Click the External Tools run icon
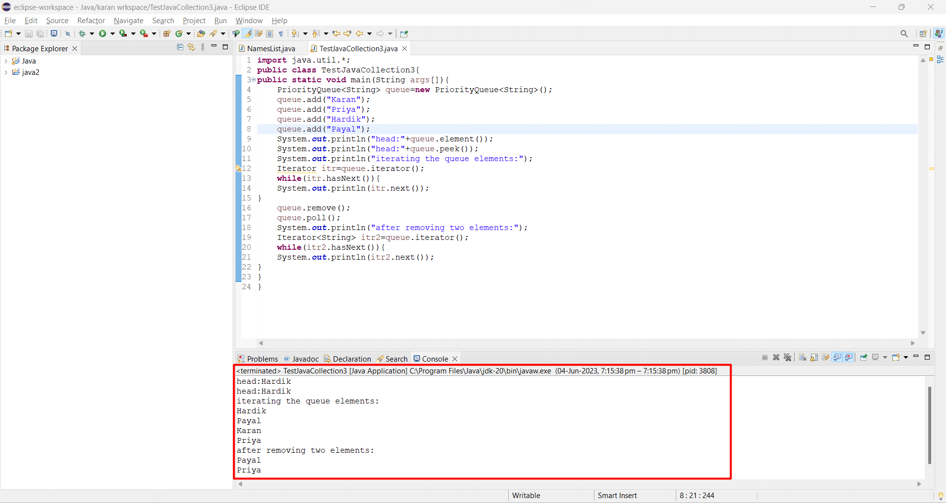Image resolution: width=946 pixels, height=503 pixels. click(x=143, y=34)
